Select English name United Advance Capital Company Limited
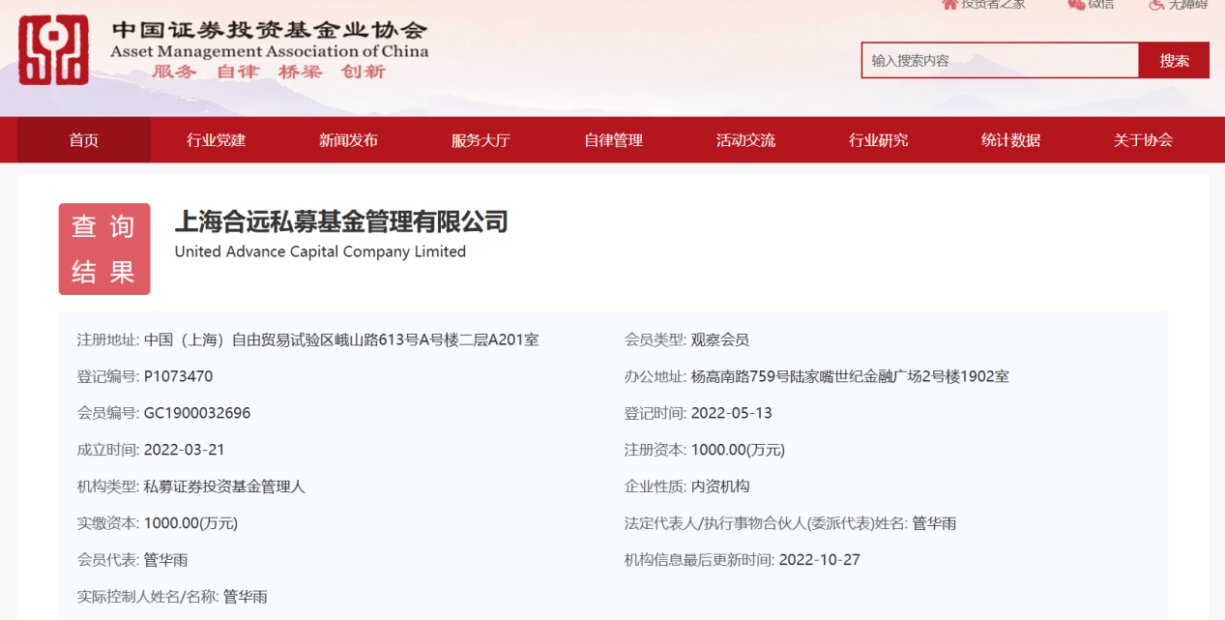1225x620 pixels. point(320,251)
